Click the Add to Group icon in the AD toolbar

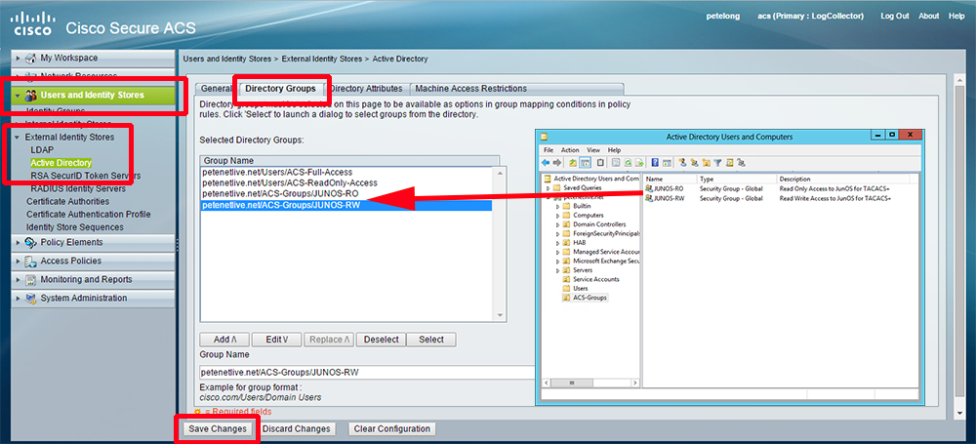click(741, 163)
